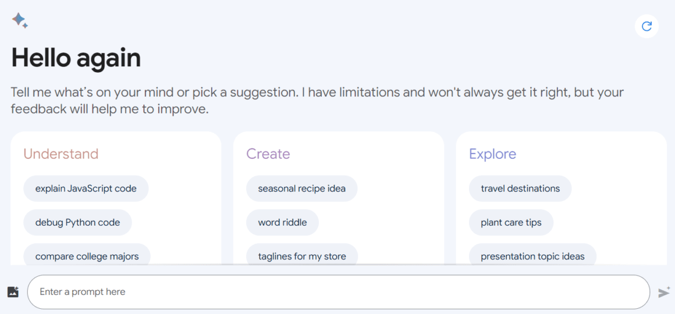This screenshot has width=675, height=314.
Task: Click the upload image icon
Action: click(x=13, y=292)
